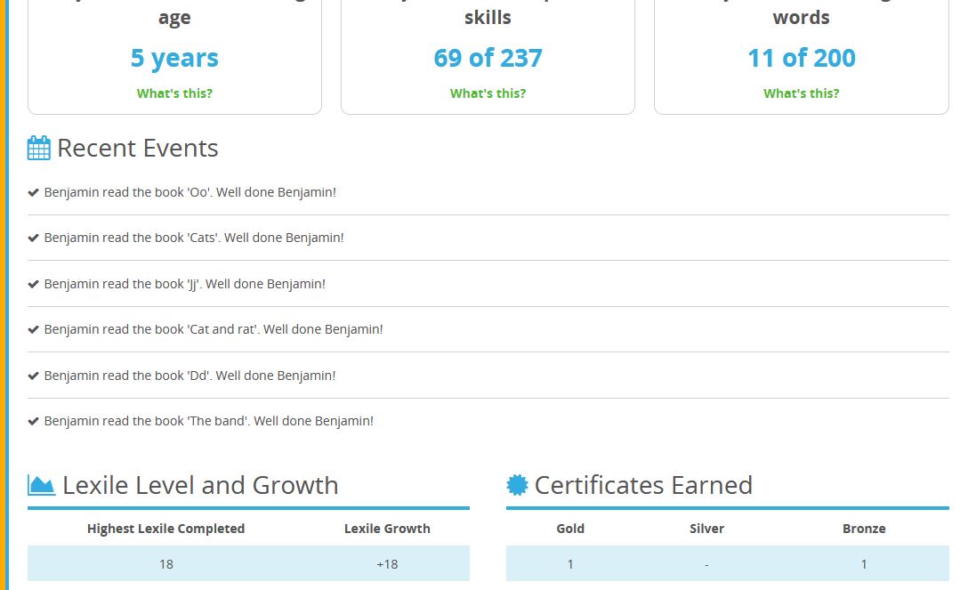
Task: Click the '69 of 237' skills value
Action: point(488,58)
